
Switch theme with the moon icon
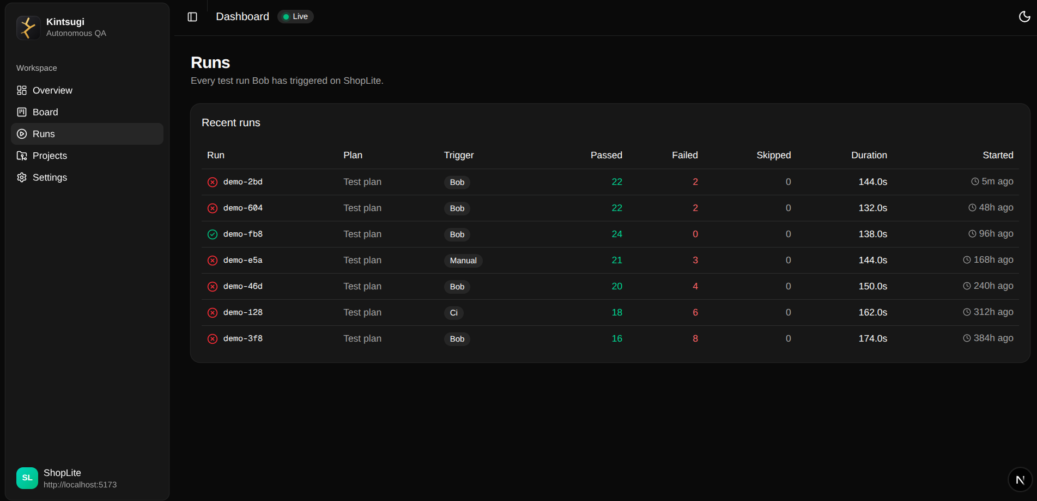tap(1024, 16)
